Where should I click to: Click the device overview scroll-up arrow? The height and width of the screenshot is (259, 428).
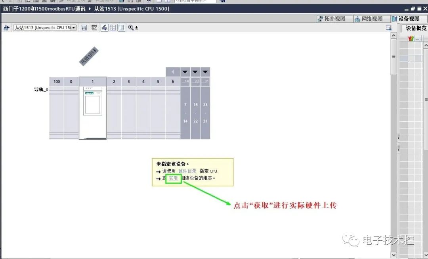[426, 45]
